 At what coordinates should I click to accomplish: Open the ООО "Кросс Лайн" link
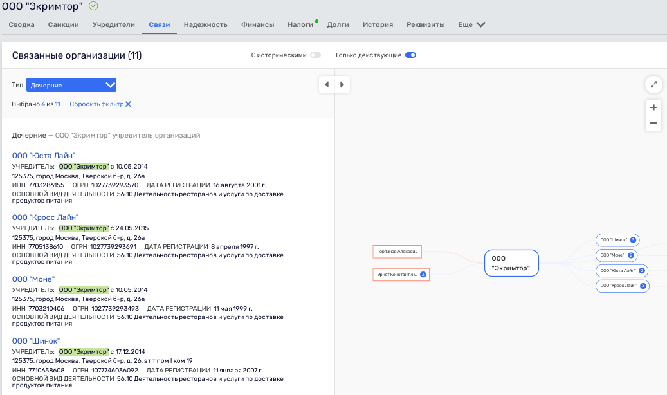pos(45,217)
